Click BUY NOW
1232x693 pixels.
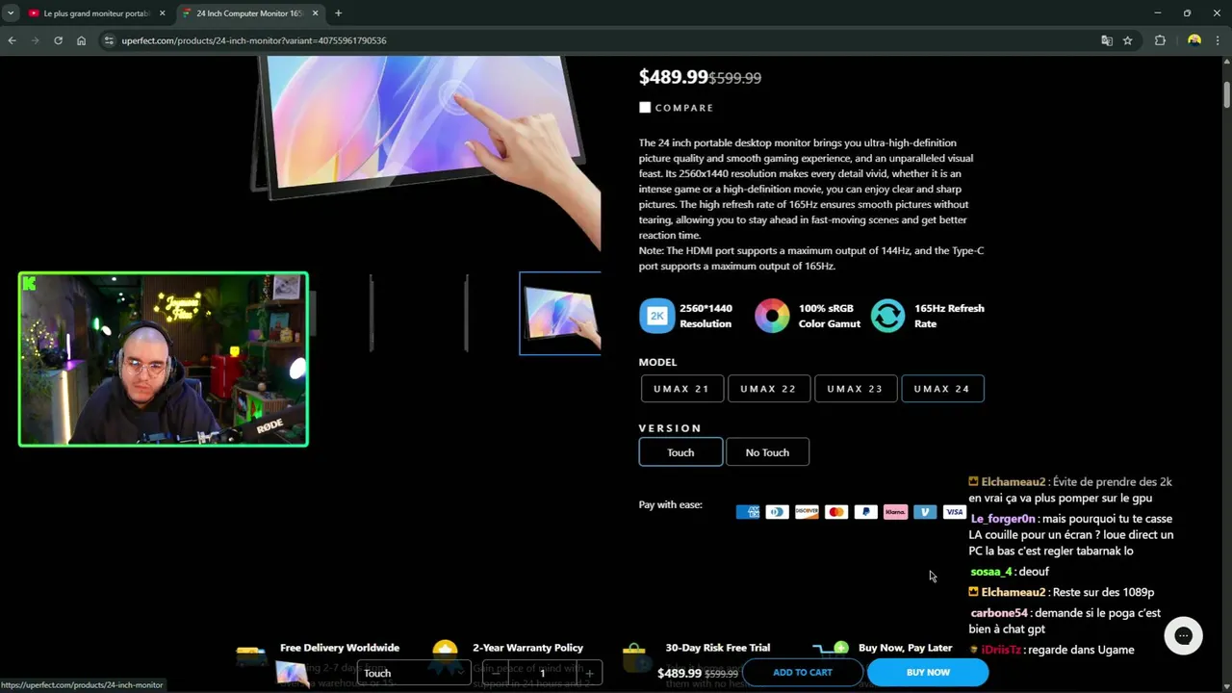pos(928,673)
